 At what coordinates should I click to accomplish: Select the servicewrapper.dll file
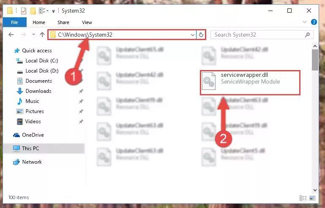coord(250,83)
